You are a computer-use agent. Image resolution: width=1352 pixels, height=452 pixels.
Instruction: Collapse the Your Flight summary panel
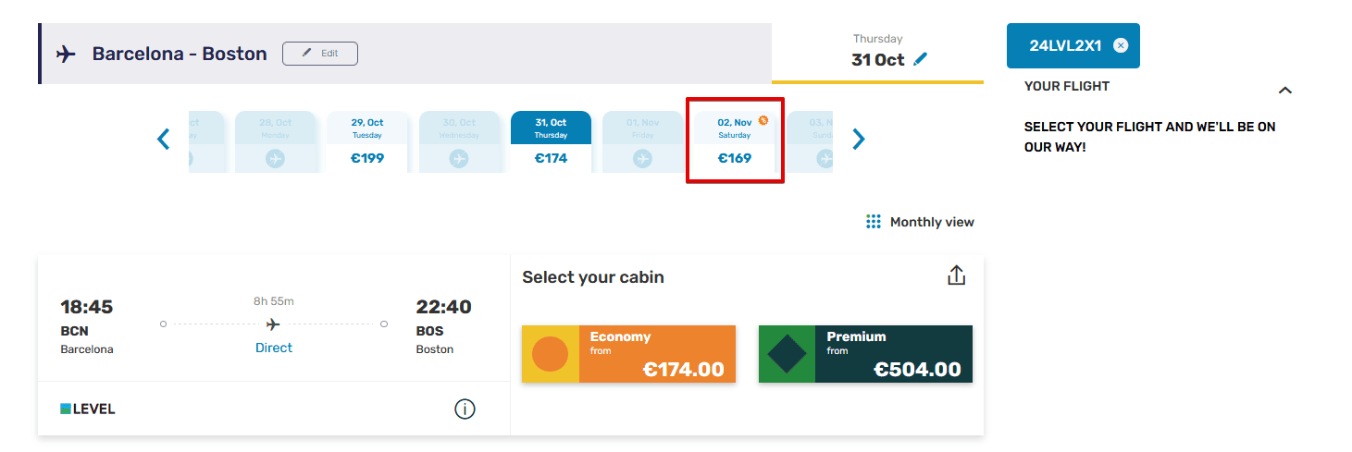[1284, 90]
